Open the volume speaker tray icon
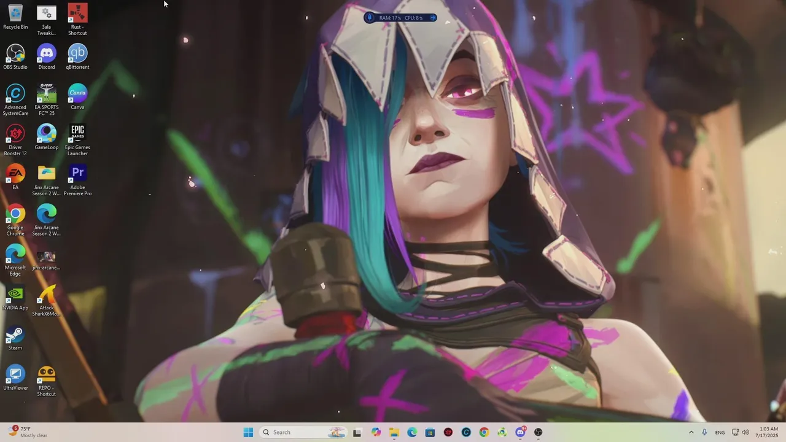Screen dimensions: 786x442 [745, 432]
